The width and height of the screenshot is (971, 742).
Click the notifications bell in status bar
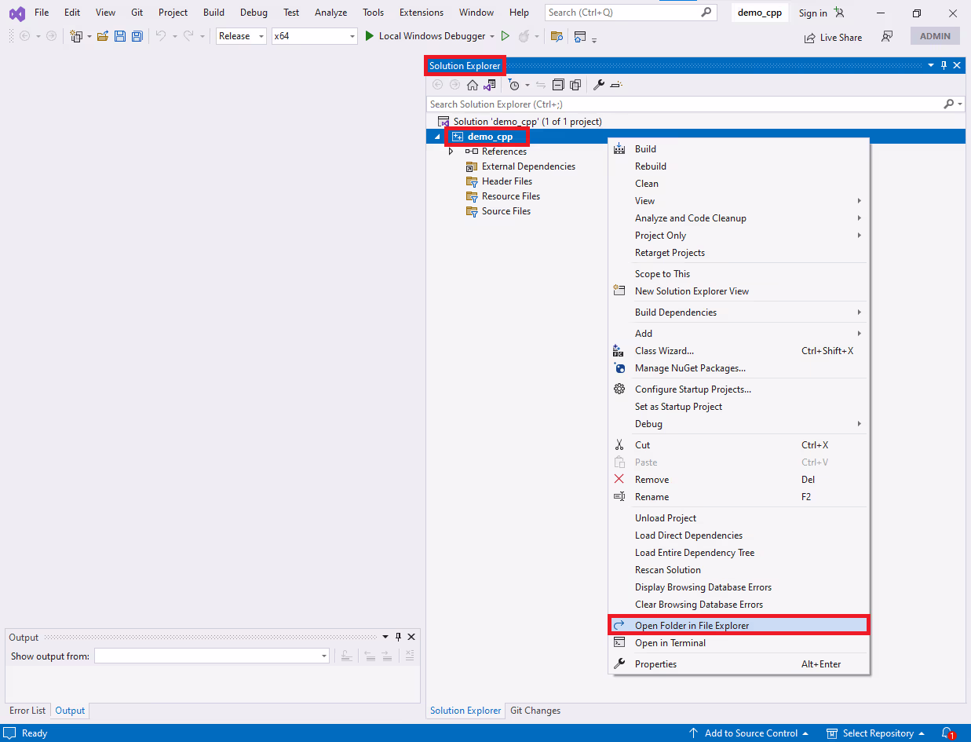(x=948, y=733)
